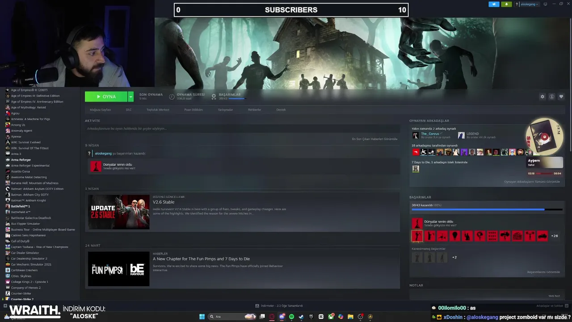Screen dimensions: 572x322
Task: Open Epic Games Launcher from taskbar
Action: pyautogui.click(x=311, y=317)
